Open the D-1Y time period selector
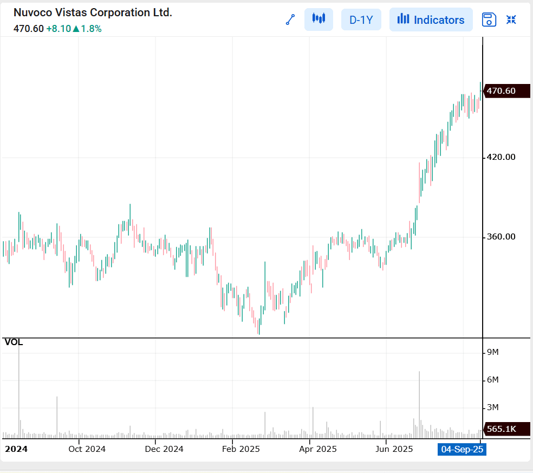The height and width of the screenshot is (473, 533). [361, 20]
